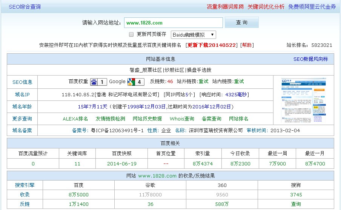The image size is (341, 210).
Task: Click the SEO信息 row label
Action: [22, 82]
